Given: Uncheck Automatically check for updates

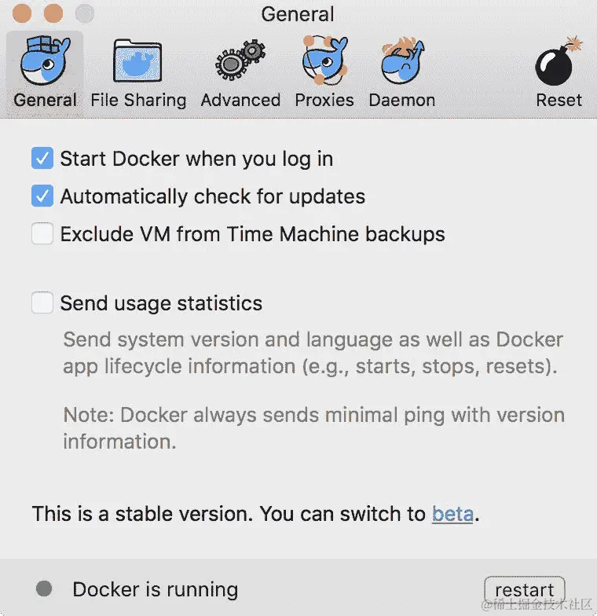Looking at the screenshot, I should coord(42,196).
